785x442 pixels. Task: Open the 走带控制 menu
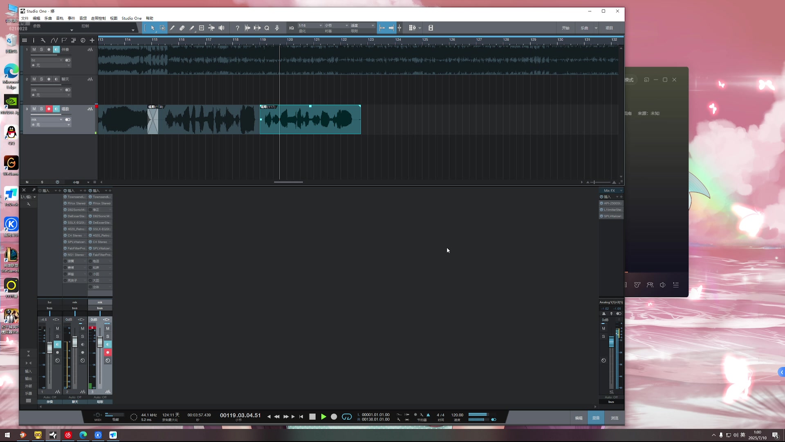click(x=98, y=18)
